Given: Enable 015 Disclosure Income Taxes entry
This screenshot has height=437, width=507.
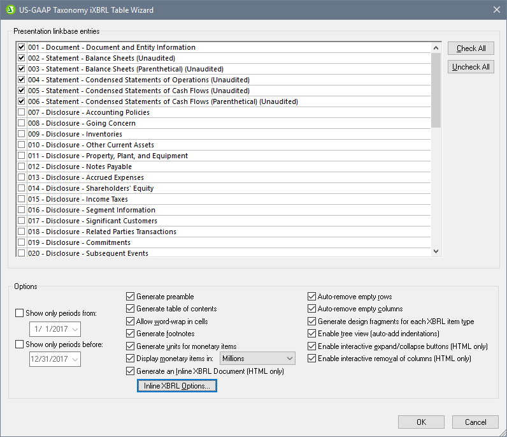Looking at the screenshot, I should coord(22,199).
